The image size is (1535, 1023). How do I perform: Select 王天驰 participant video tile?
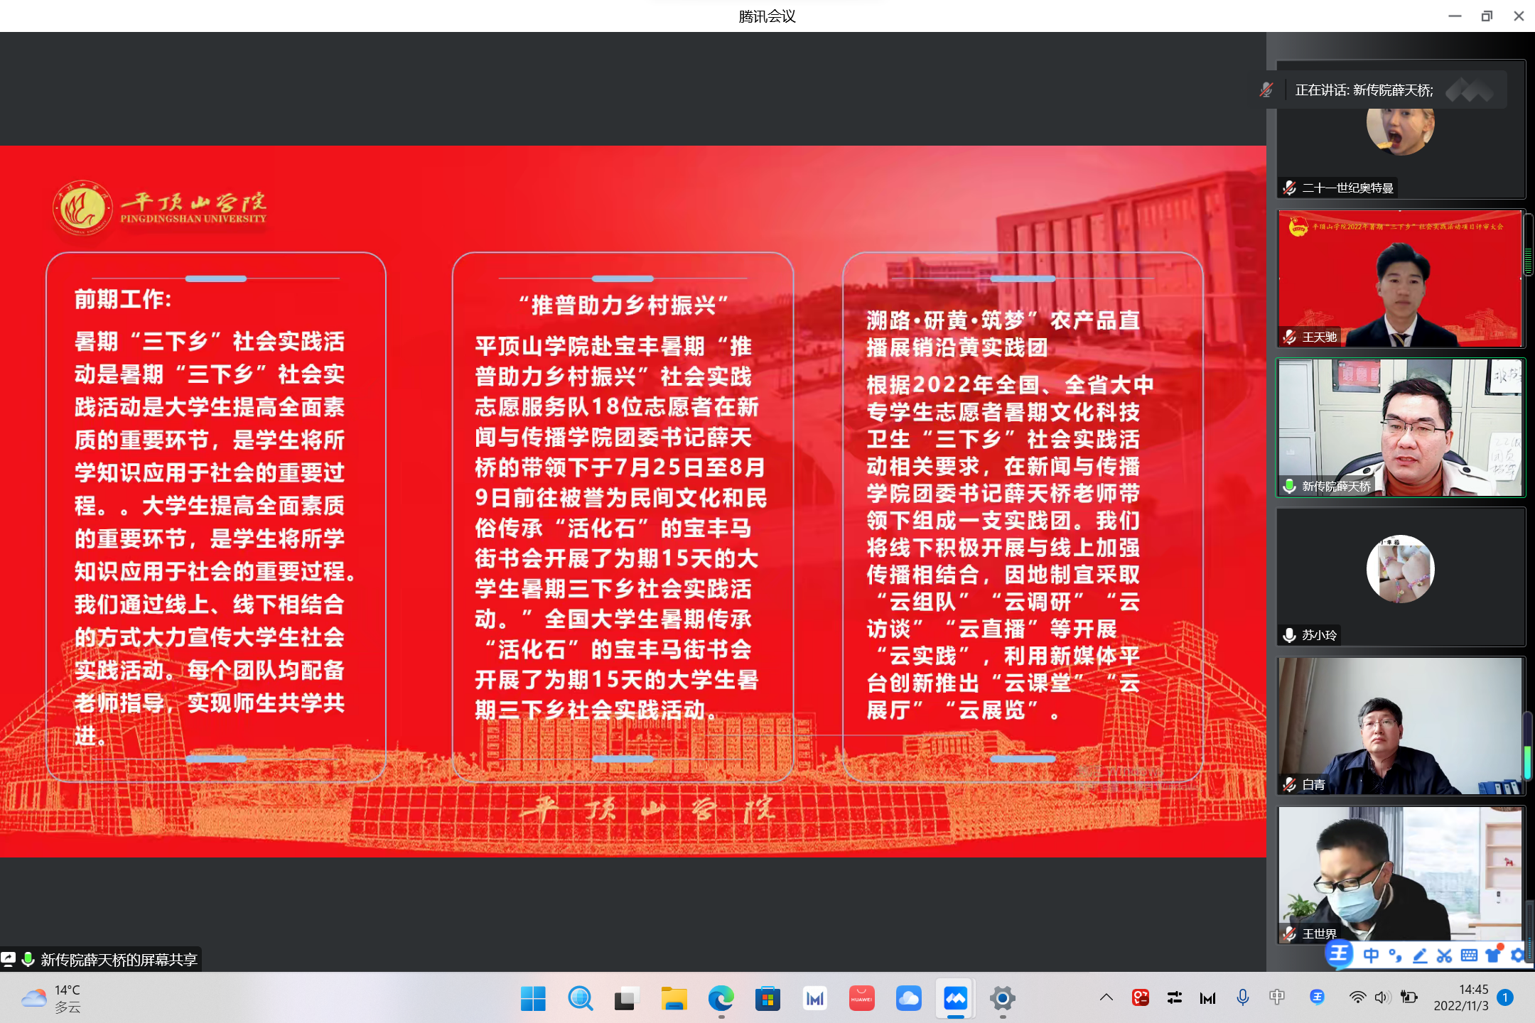1401,278
